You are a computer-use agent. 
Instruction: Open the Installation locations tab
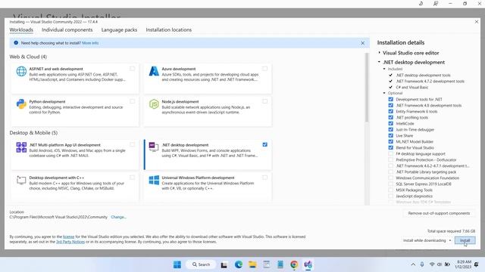(x=168, y=29)
